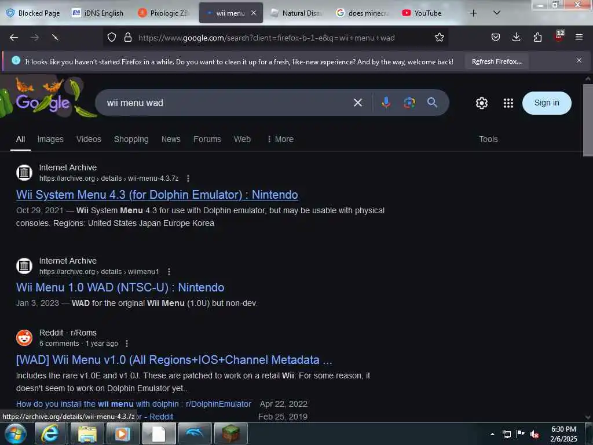The image size is (593, 445).
Task: Switch to iDNS English tab
Action: (x=97, y=13)
